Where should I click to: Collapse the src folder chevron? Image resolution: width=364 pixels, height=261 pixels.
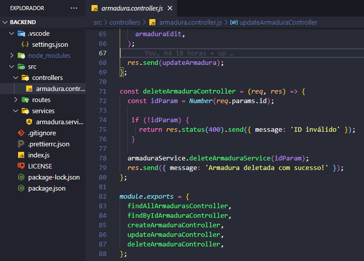pyautogui.click(x=12, y=67)
